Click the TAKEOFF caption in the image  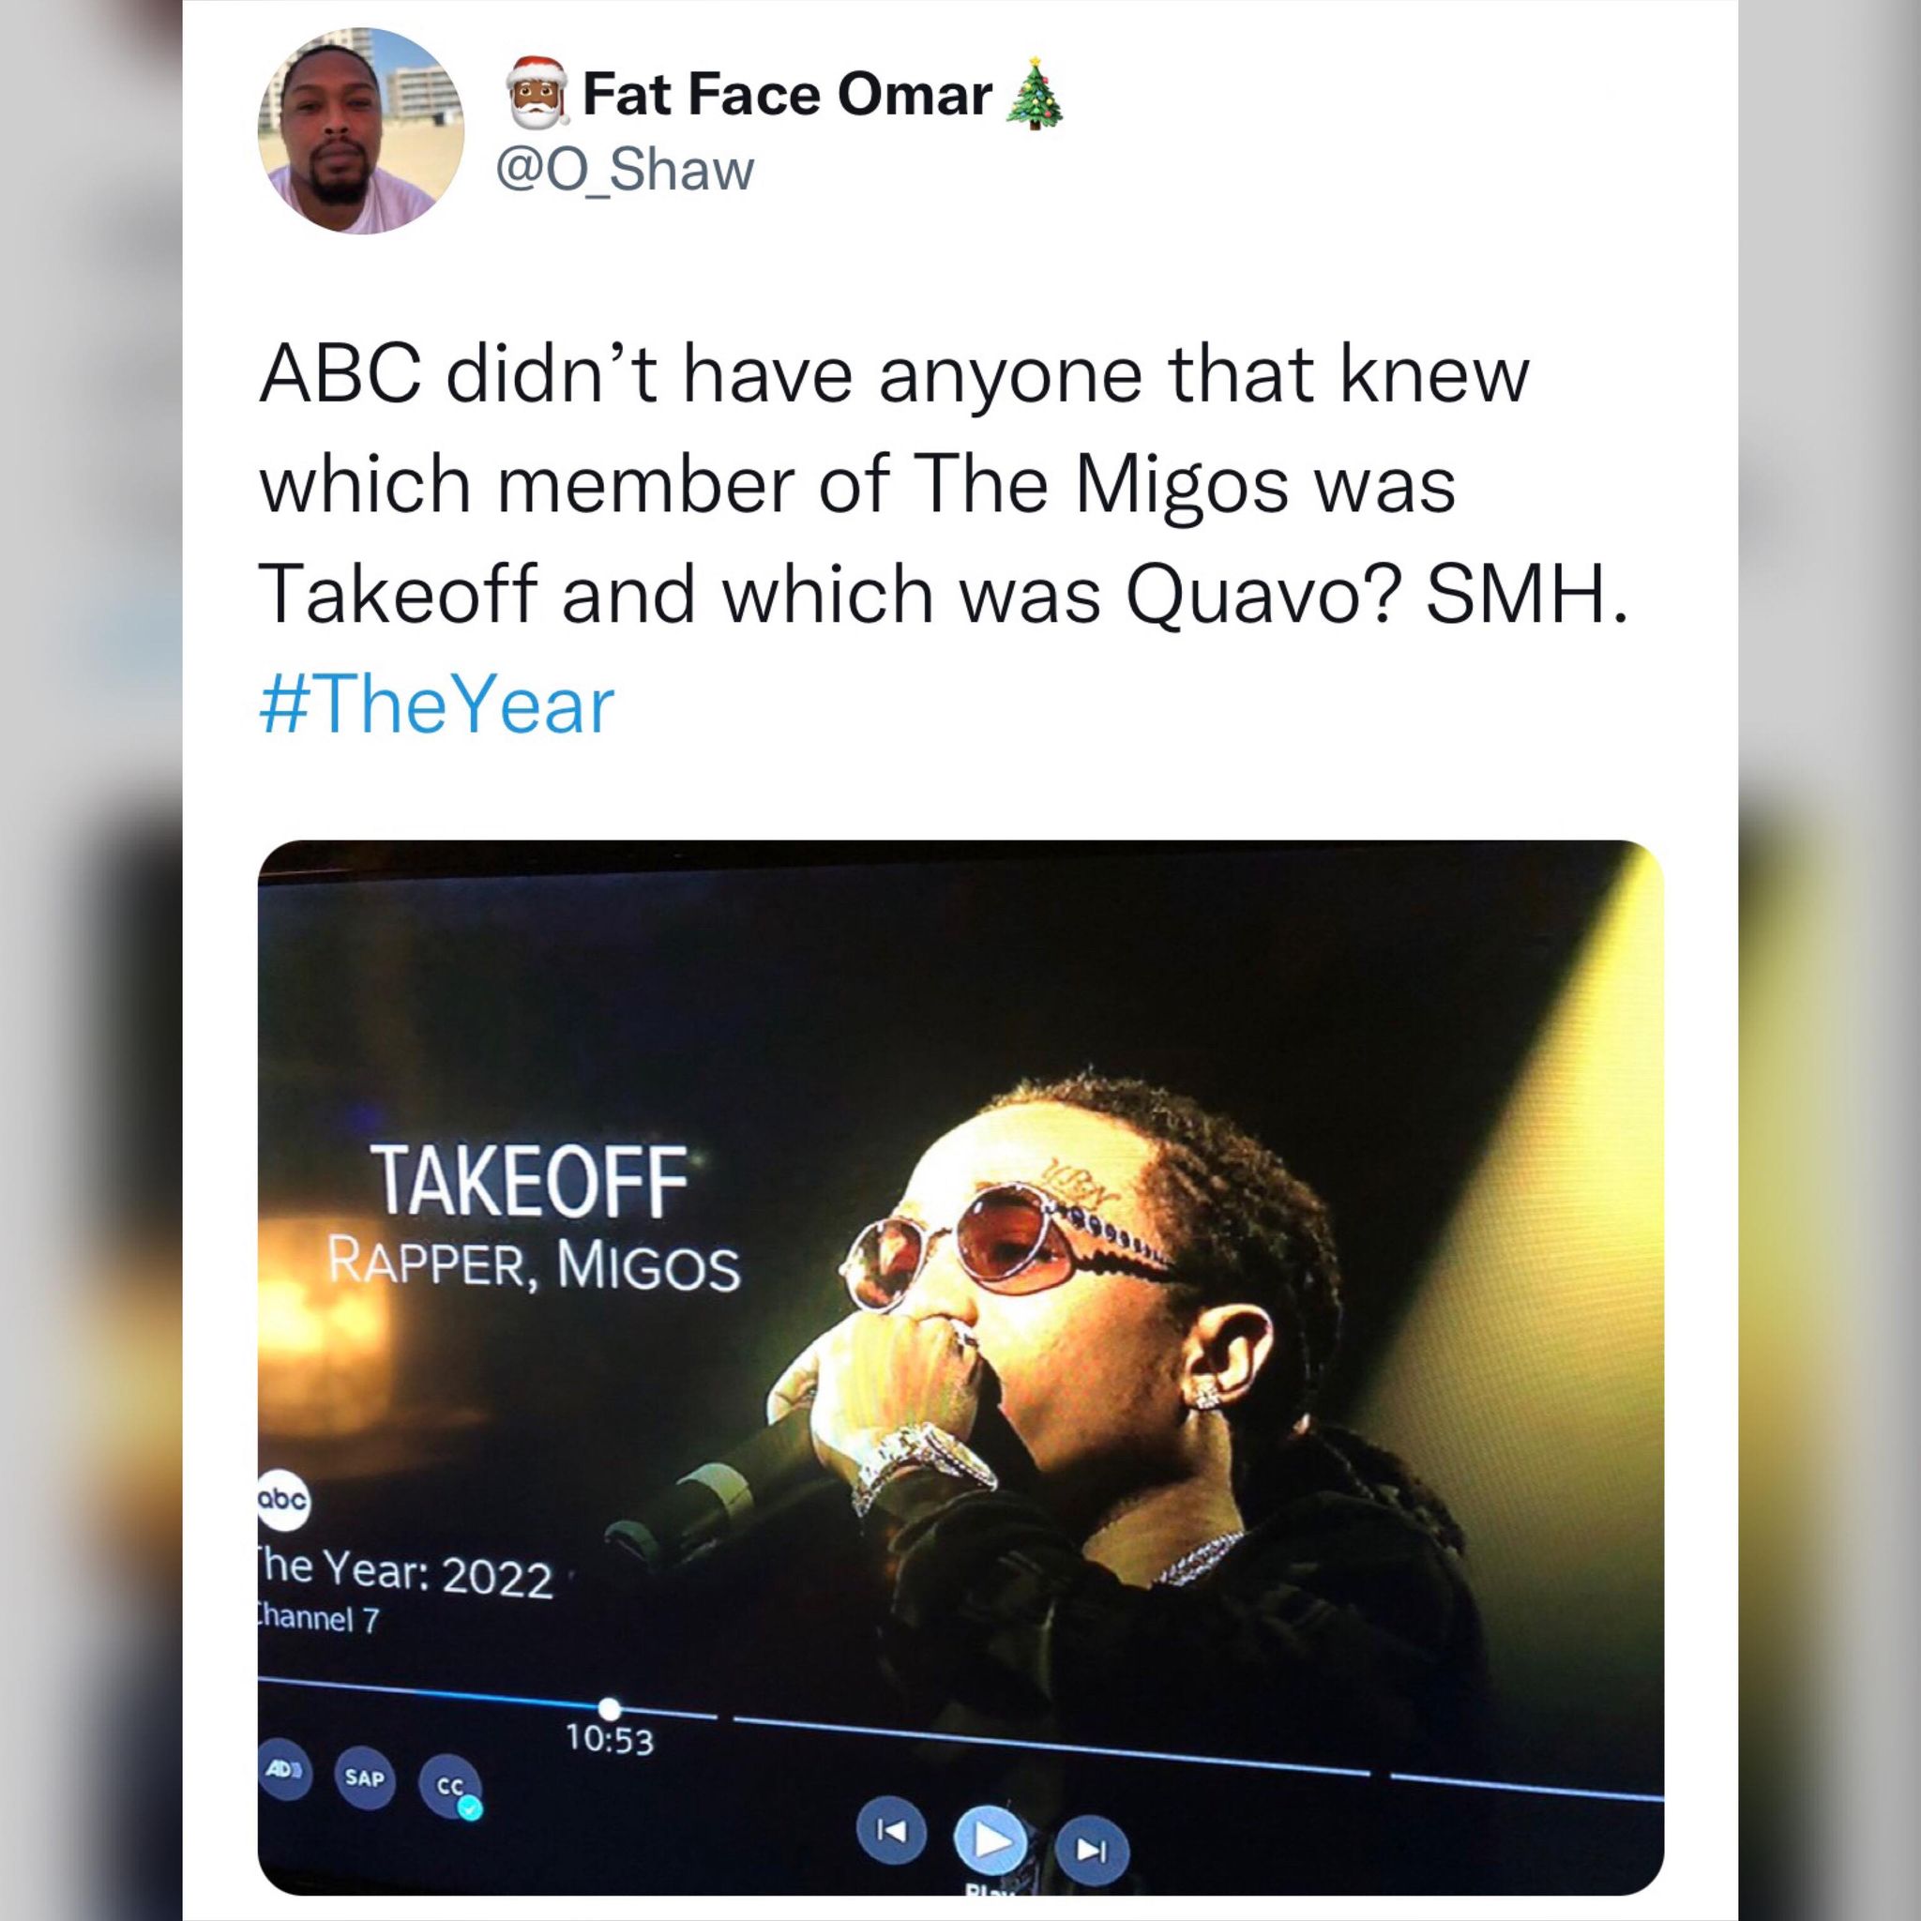pyautogui.click(x=528, y=1180)
